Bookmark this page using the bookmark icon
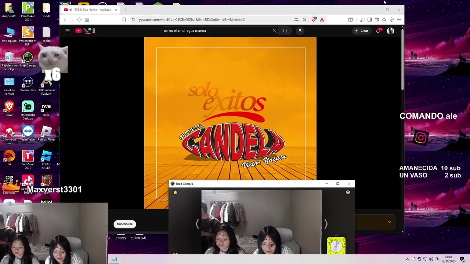470x264 pixels. 124,19
